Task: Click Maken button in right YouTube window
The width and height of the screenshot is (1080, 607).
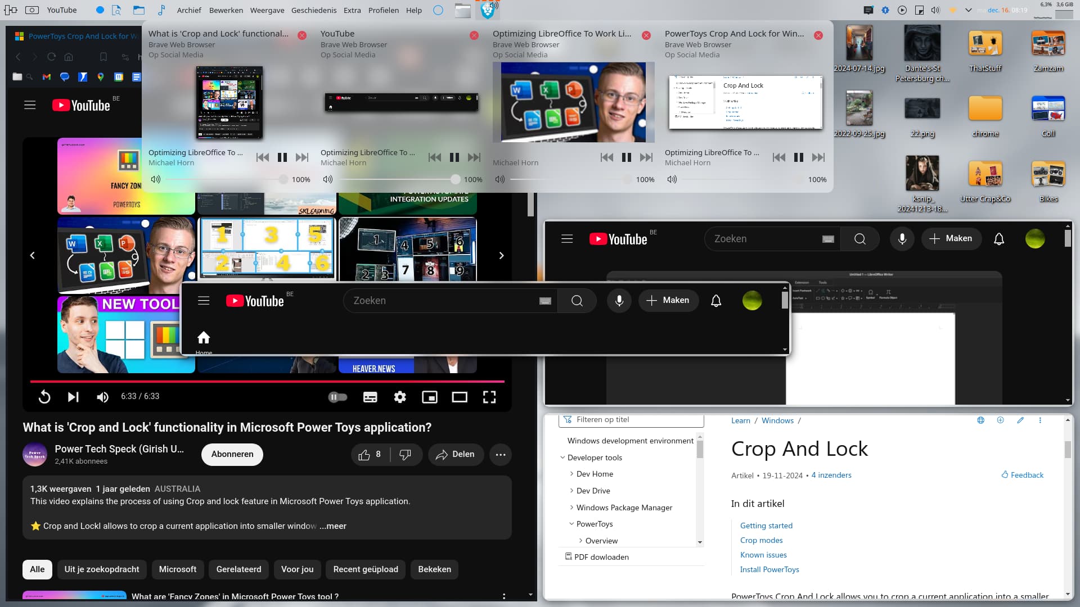Action: (951, 239)
